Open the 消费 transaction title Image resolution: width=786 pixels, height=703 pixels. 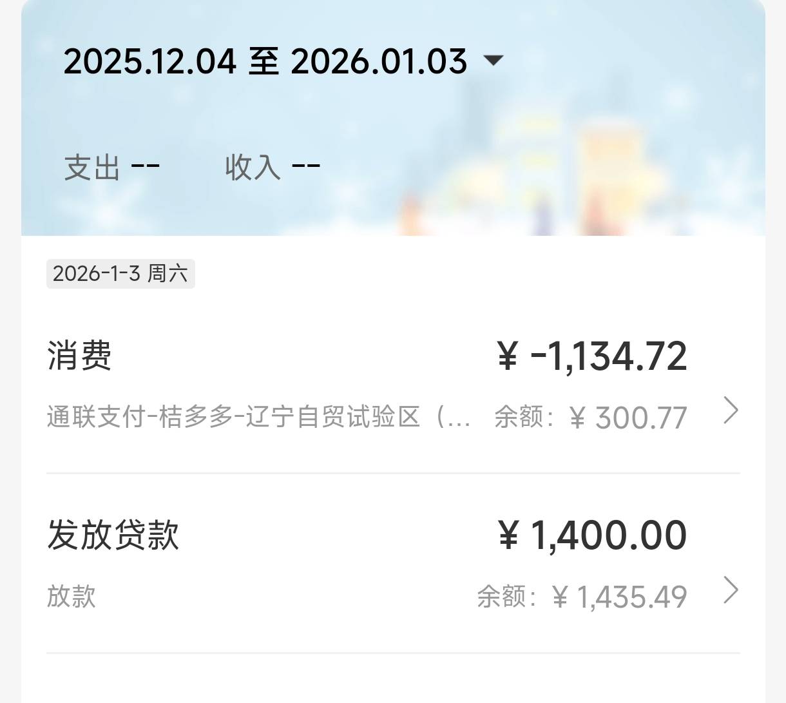tap(79, 356)
